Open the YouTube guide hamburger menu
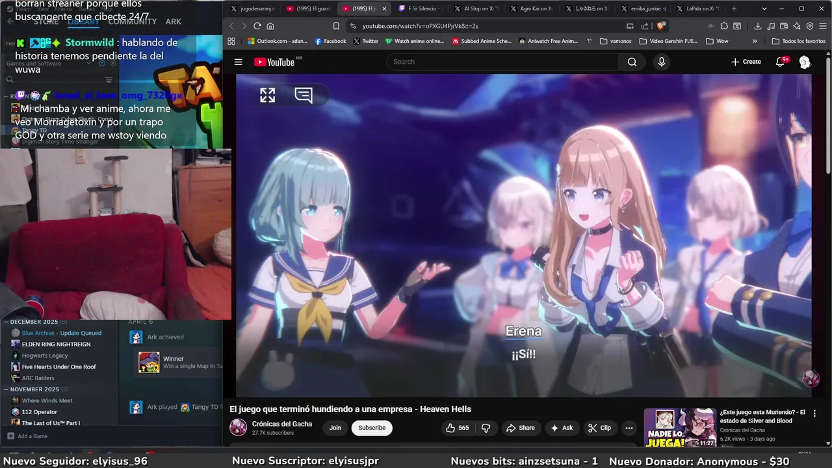Viewport: 832px width, 468px height. coord(238,62)
